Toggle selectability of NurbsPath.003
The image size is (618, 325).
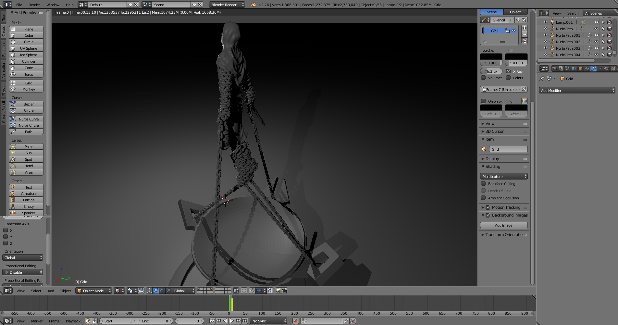point(603,48)
